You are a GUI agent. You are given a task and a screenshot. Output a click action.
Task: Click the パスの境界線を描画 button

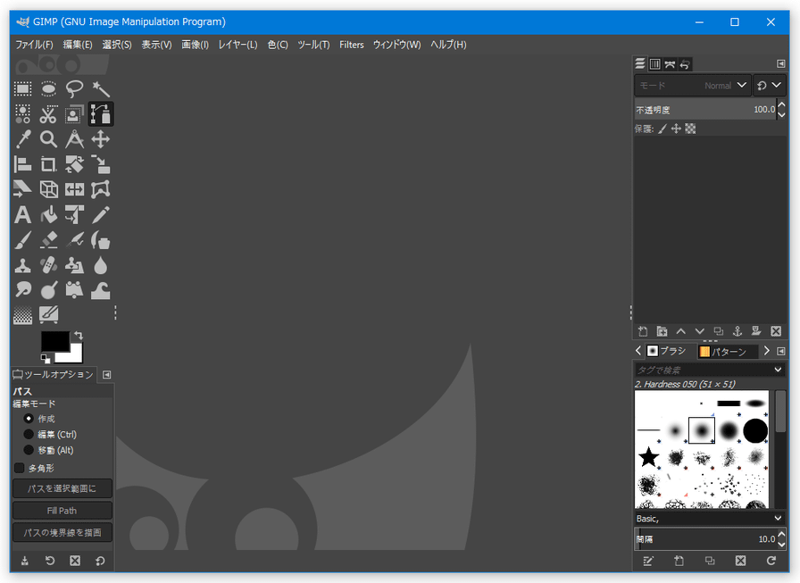pos(62,532)
